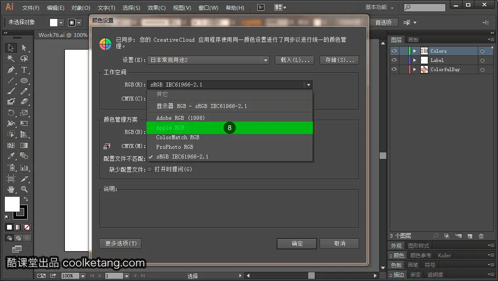
Task: Open the zoom level 100% dropdown
Action: click(83, 276)
